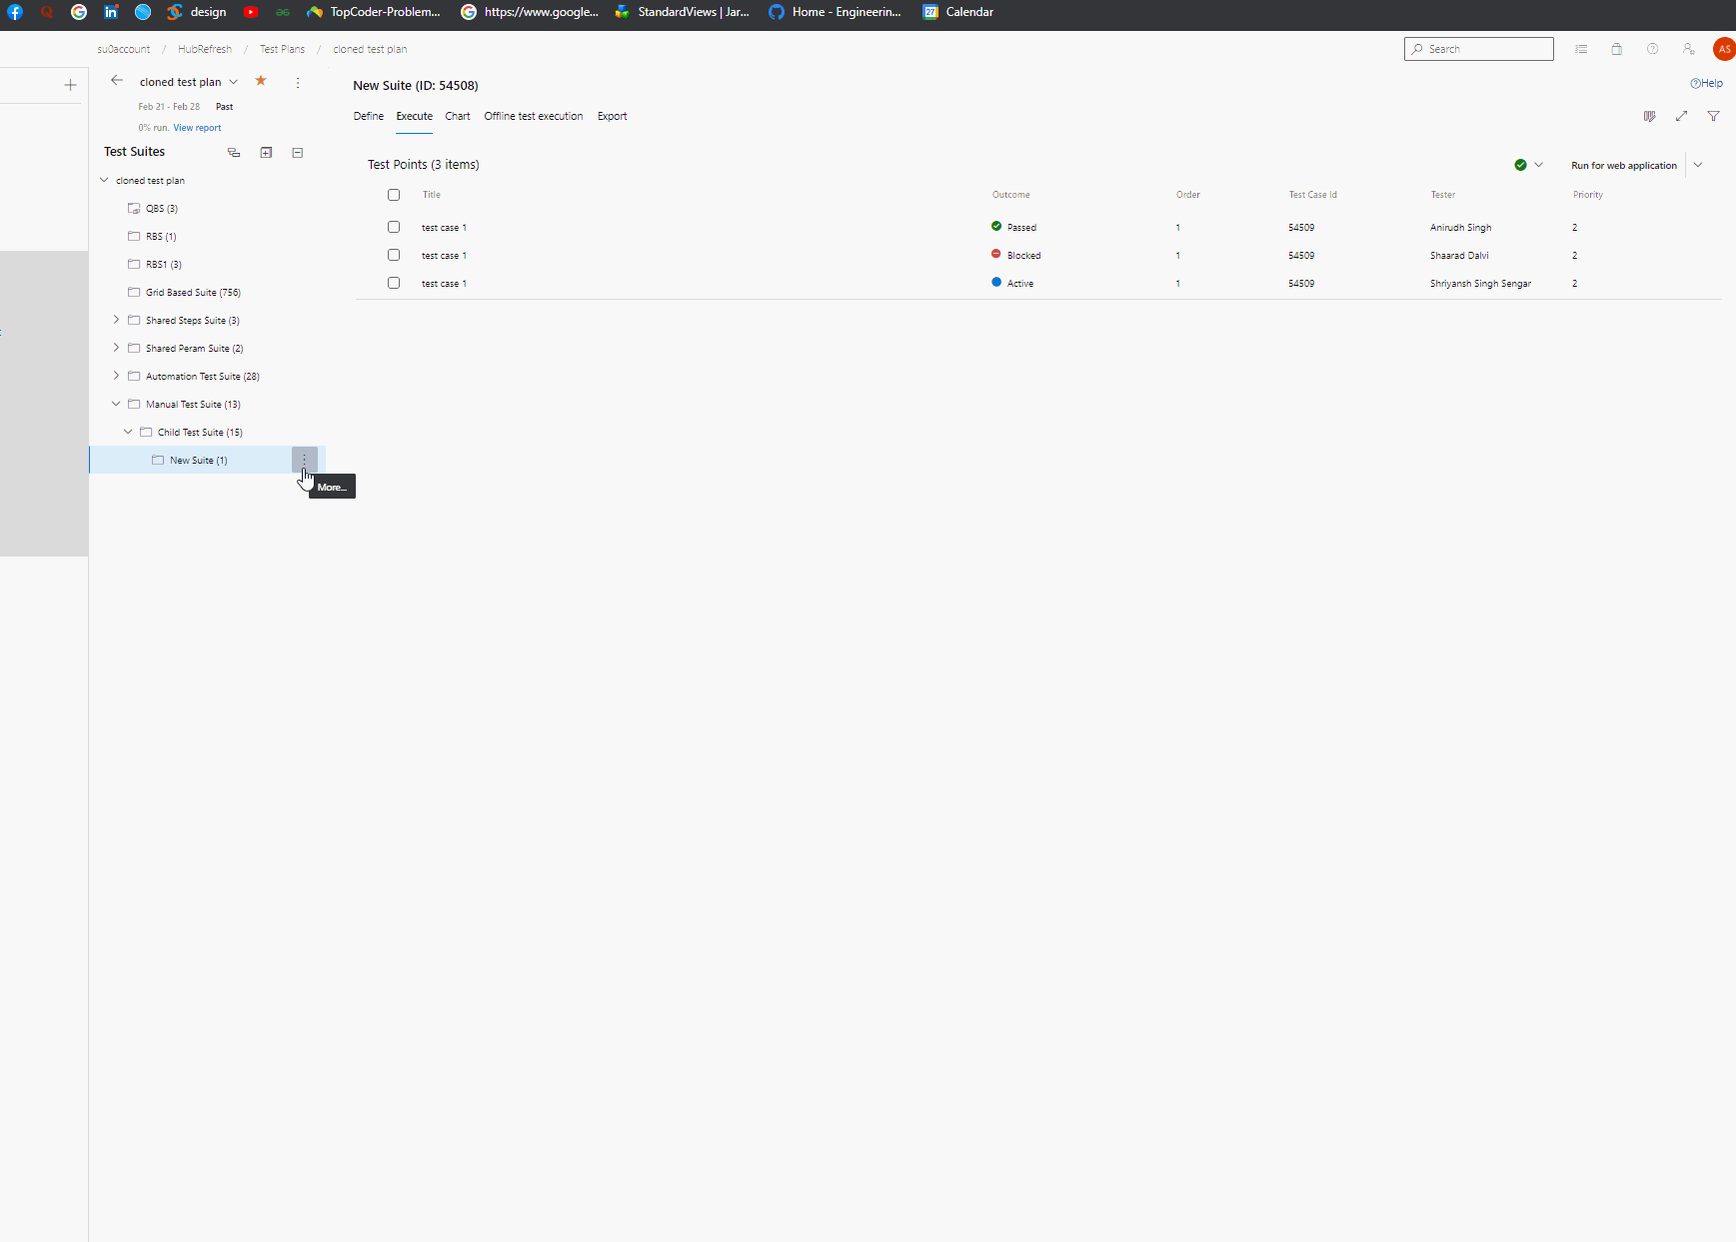Check the Active test case 1 row

click(394, 283)
